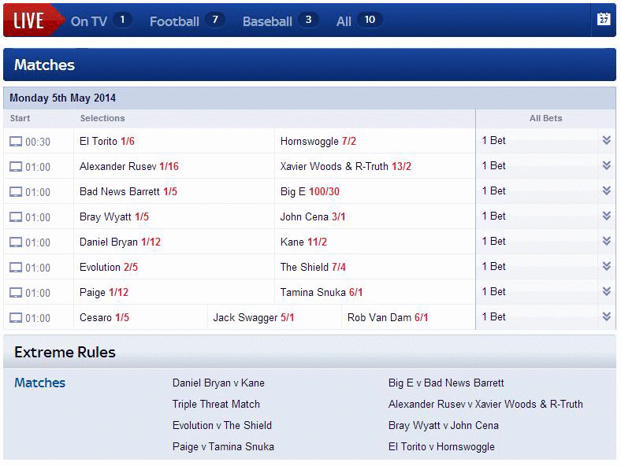621x466 pixels.
Task: Click TV icon in Alexander Rusev row
Action: 16,167
